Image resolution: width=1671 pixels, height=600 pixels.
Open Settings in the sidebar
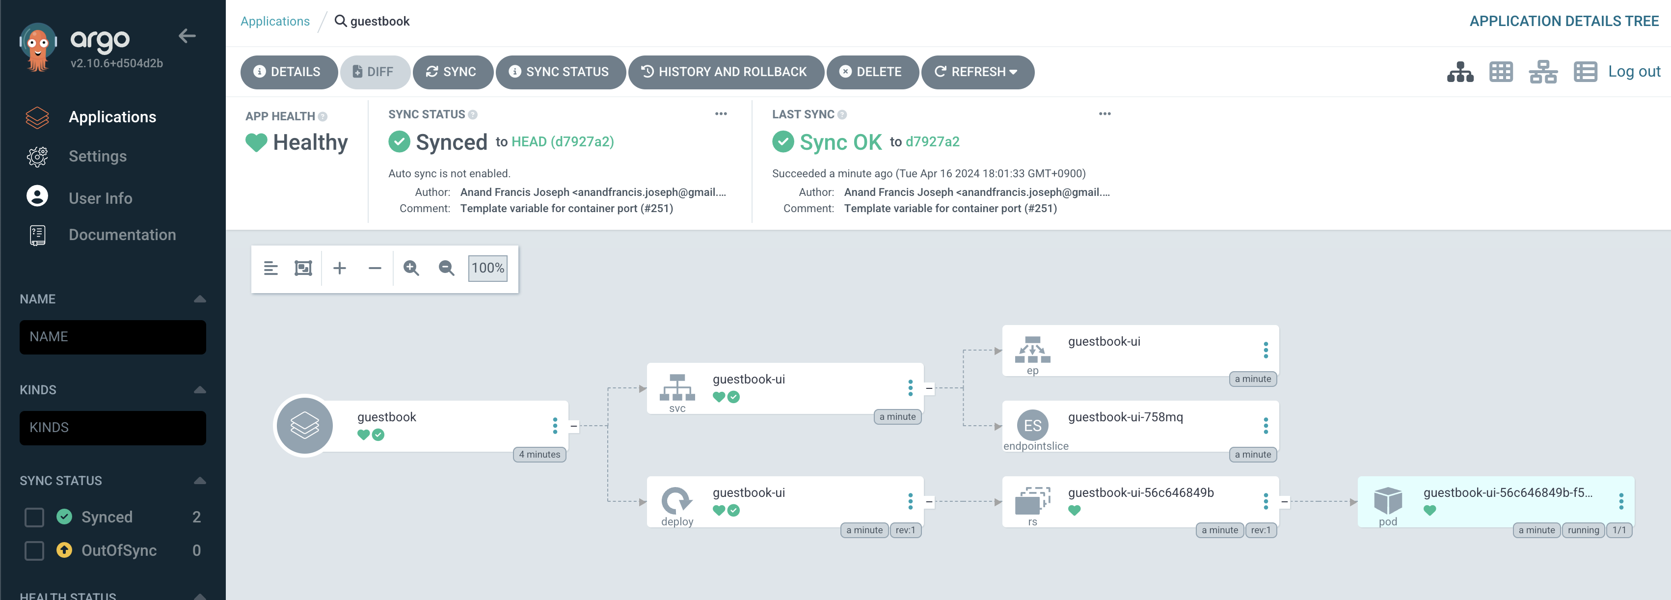click(x=97, y=156)
